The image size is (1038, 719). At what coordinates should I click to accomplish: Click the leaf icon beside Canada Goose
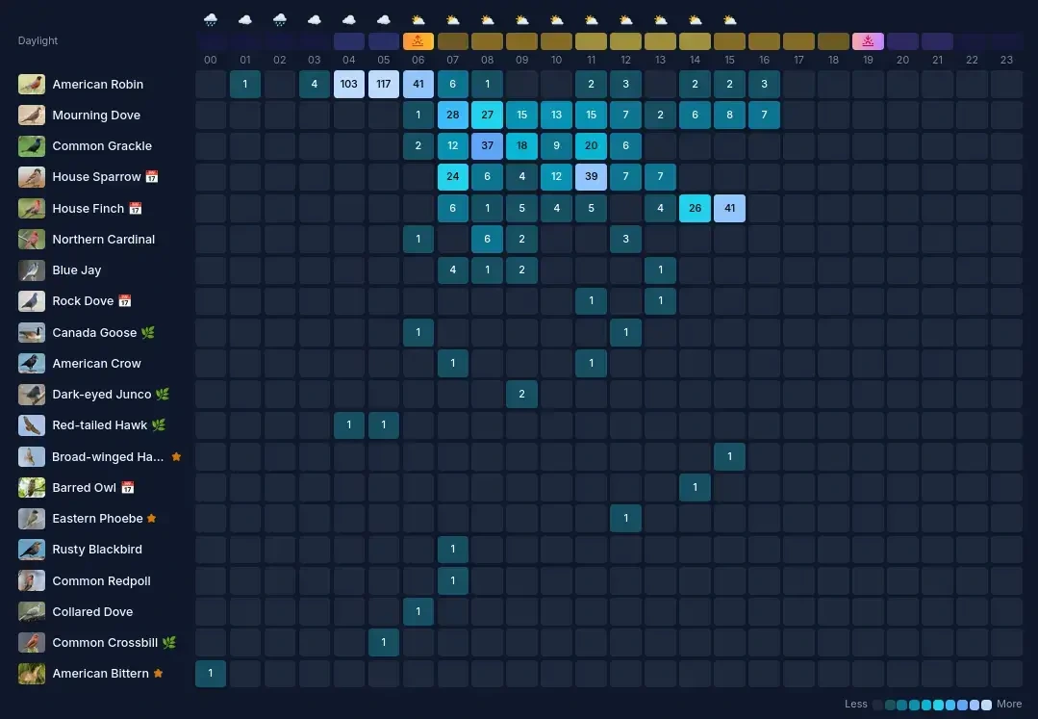(x=148, y=333)
